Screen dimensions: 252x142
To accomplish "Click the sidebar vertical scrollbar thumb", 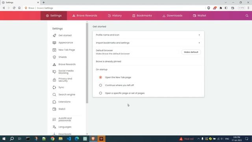I will tap(87, 63).
